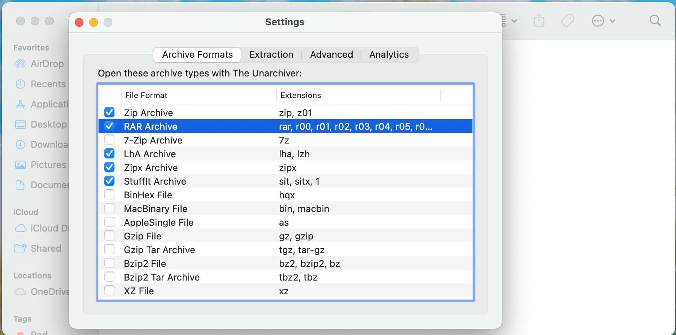This screenshot has height=335, width=676.
Task: Click the Extensions column header
Action: point(301,95)
